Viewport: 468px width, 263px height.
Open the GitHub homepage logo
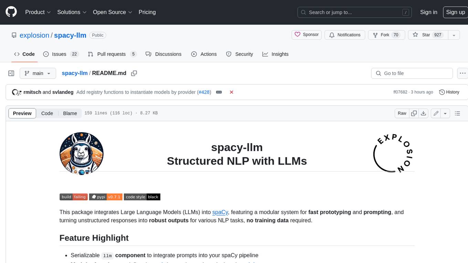[11, 12]
